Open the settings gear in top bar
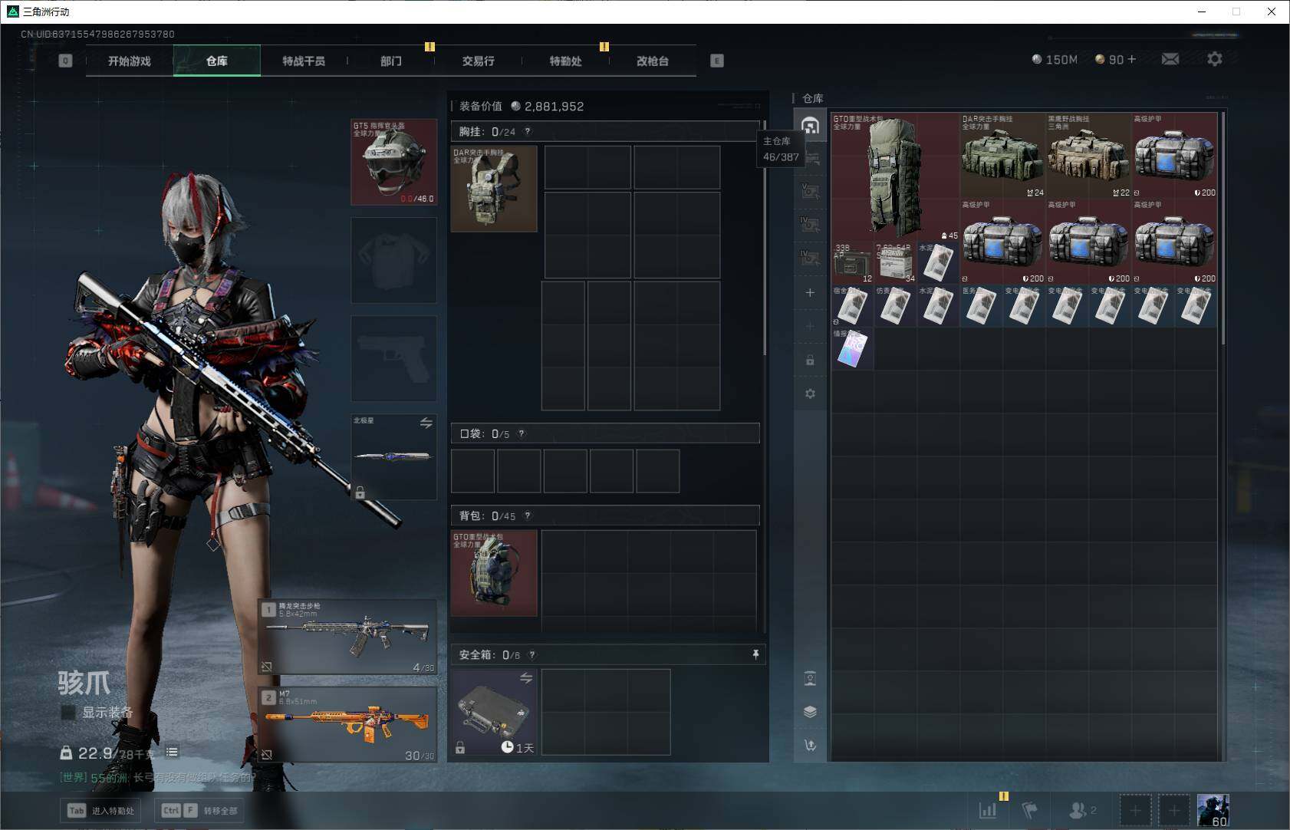Image resolution: width=1290 pixels, height=830 pixels. (x=1215, y=59)
